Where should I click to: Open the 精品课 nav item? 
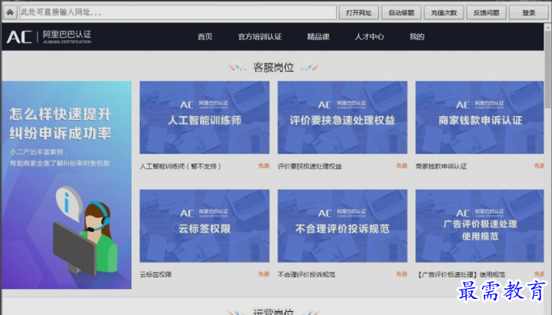[x=318, y=37]
